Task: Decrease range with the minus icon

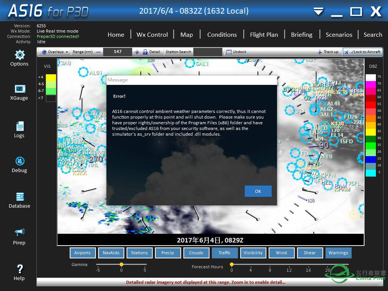Action: click(x=98, y=52)
